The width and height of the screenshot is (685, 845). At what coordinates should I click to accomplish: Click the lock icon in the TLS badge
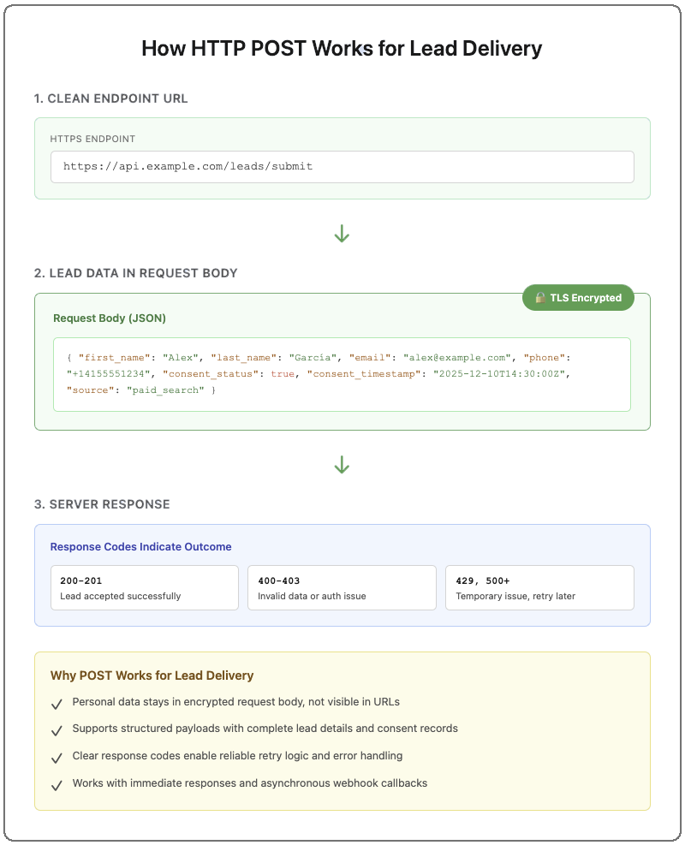(540, 298)
